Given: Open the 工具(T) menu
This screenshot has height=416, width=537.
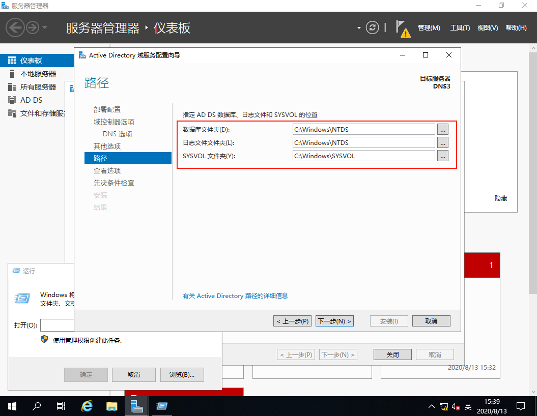Looking at the screenshot, I should [x=460, y=27].
